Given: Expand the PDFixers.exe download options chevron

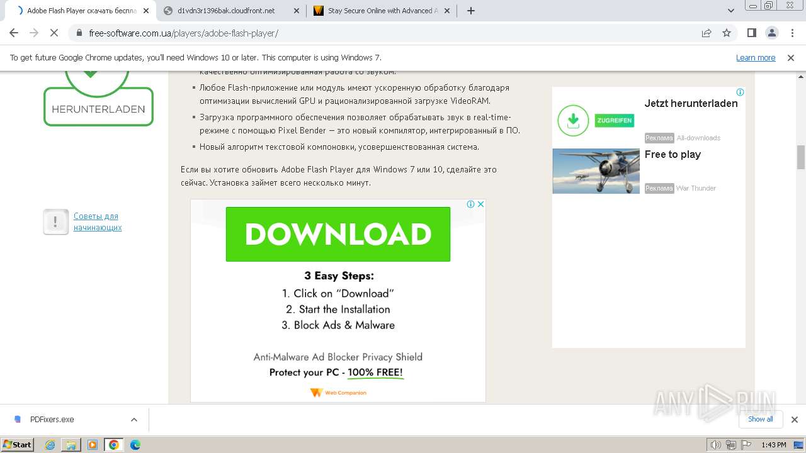Looking at the screenshot, I should [x=133, y=419].
